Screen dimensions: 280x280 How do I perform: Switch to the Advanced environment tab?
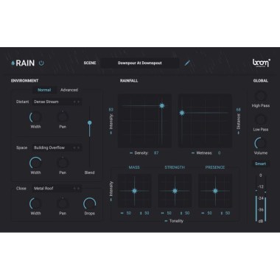(x=69, y=90)
